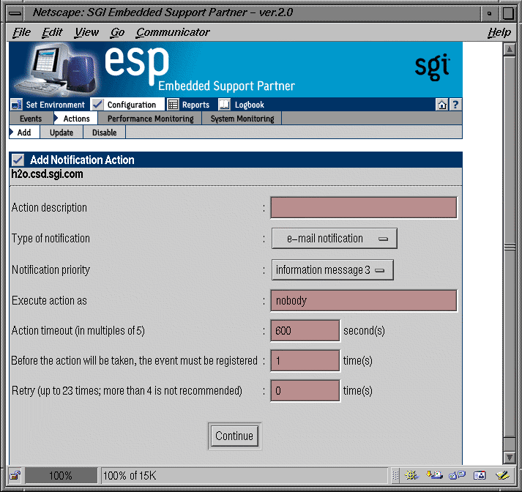This screenshot has height=492, width=522.
Task: Open the Help menu
Action: pos(499,32)
